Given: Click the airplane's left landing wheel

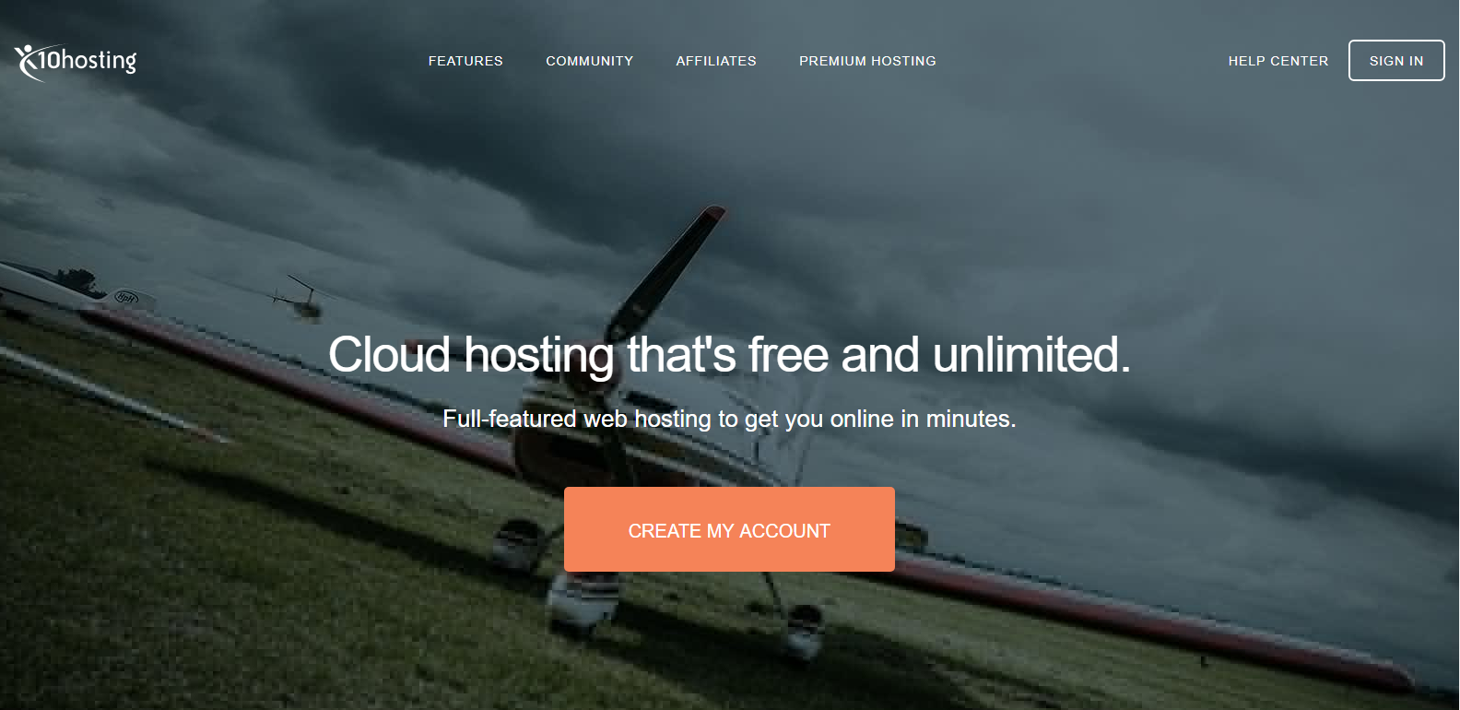Looking at the screenshot, I should [583, 604].
